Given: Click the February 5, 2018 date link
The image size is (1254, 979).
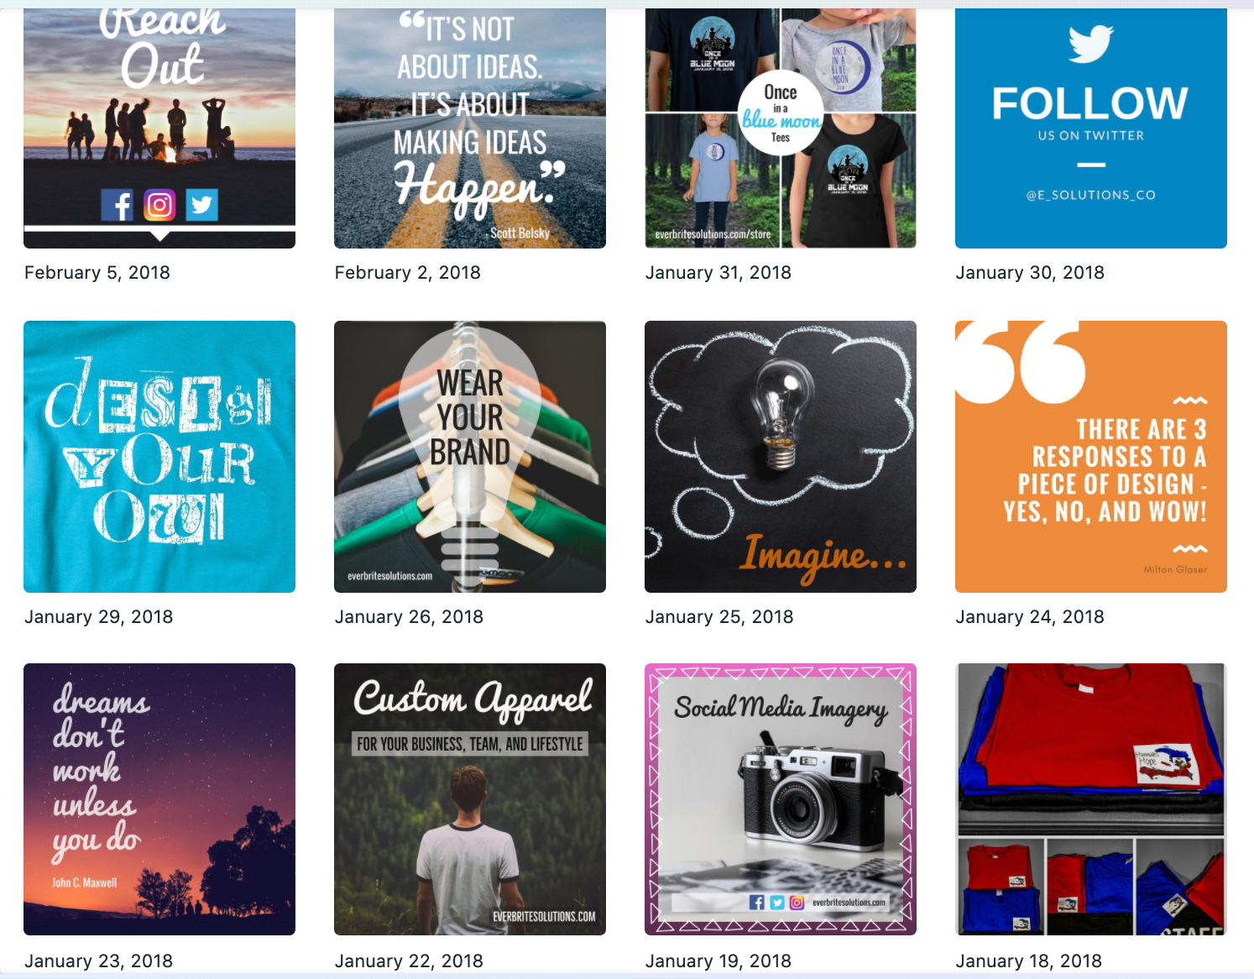Looking at the screenshot, I should coord(97,273).
